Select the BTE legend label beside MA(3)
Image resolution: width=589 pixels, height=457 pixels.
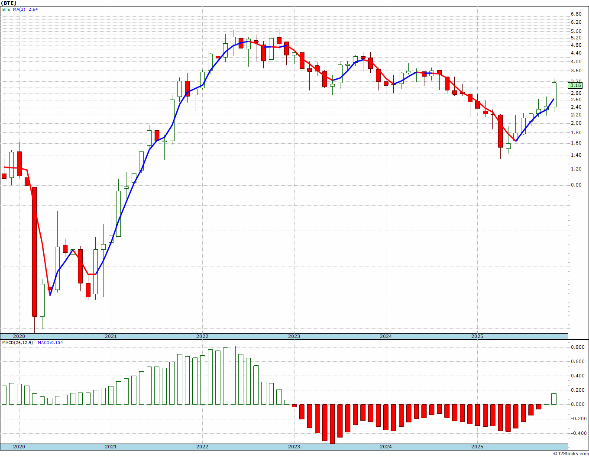pos(6,9)
